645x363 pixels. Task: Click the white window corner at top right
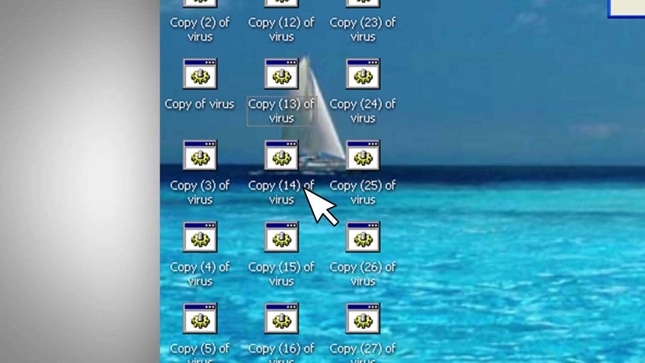[627, 8]
